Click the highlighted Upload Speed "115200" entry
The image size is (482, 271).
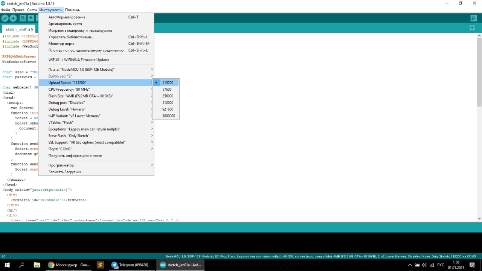tap(96, 83)
